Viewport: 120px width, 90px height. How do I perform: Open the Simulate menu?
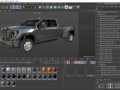(x=37, y=3)
